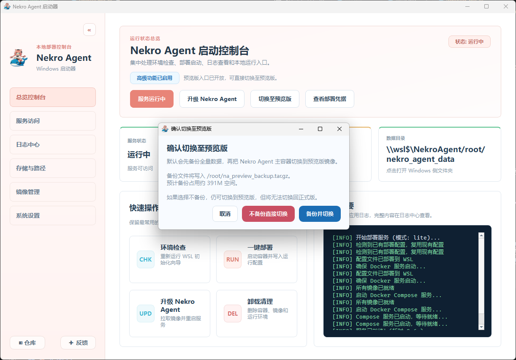Open the 反馈 feedback button
This screenshot has height=360, width=516.
click(x=78, y=343)
